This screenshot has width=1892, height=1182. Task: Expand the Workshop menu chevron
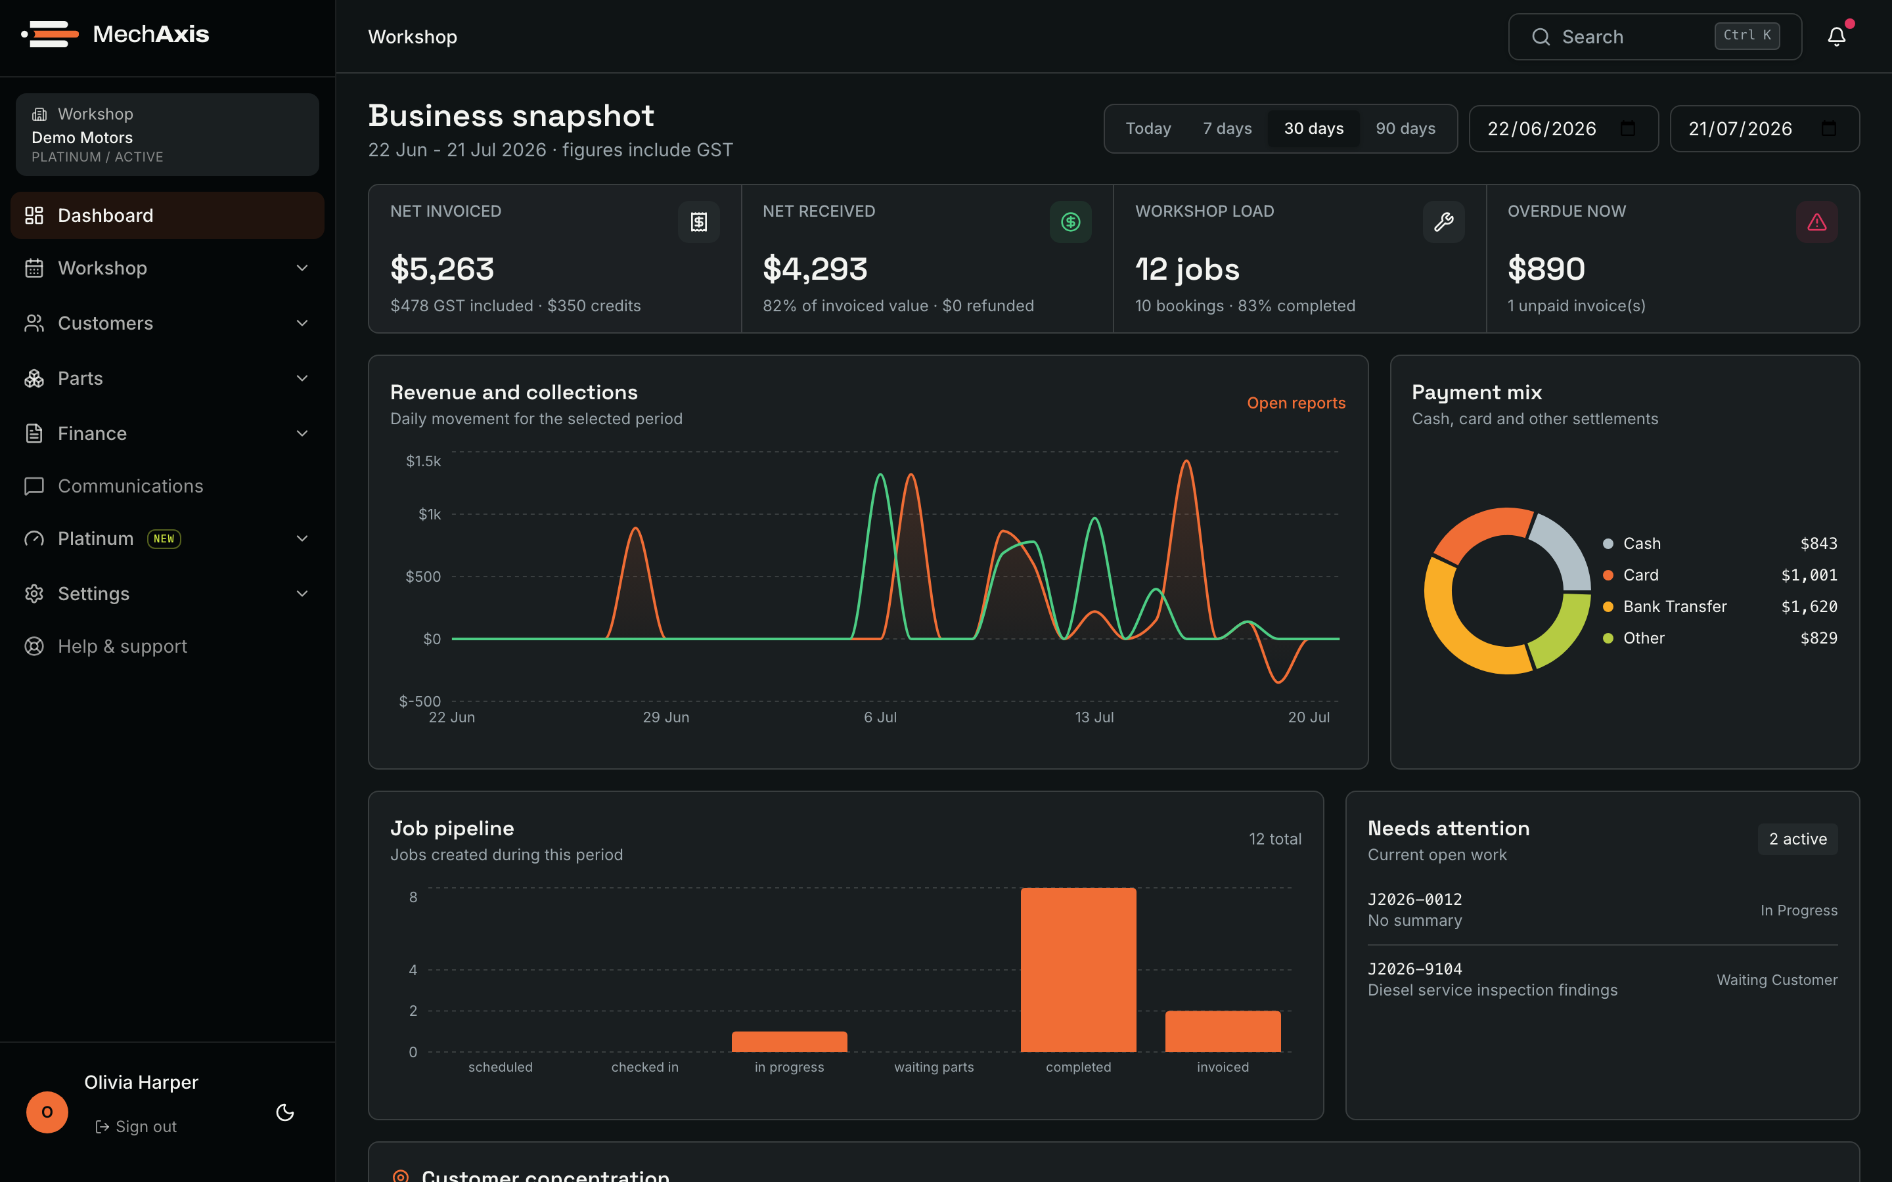pyautogui.click(x=303, y=268)
